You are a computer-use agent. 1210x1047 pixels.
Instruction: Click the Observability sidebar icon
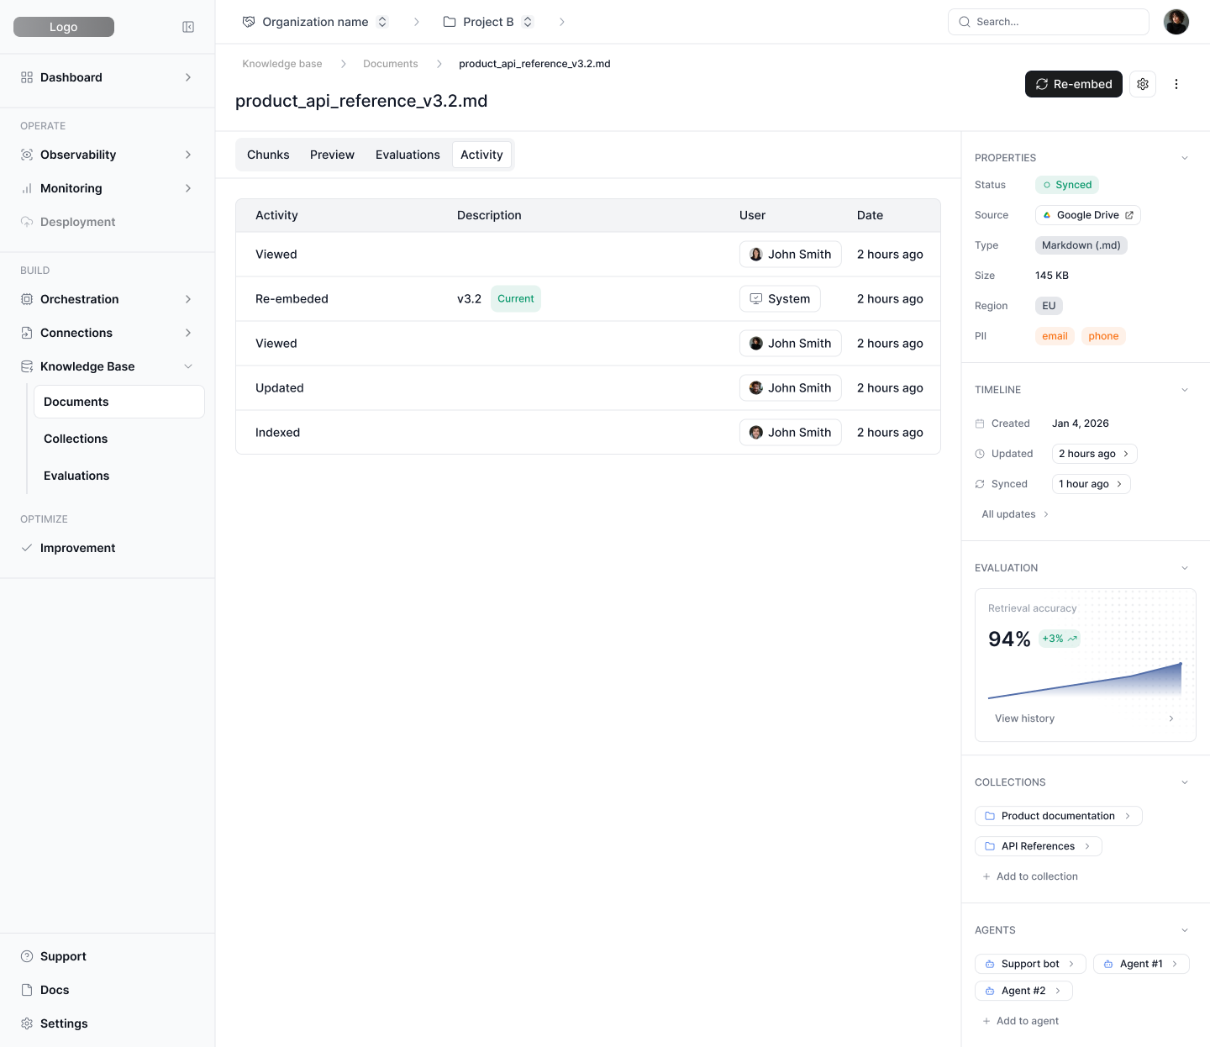point(27,155)
